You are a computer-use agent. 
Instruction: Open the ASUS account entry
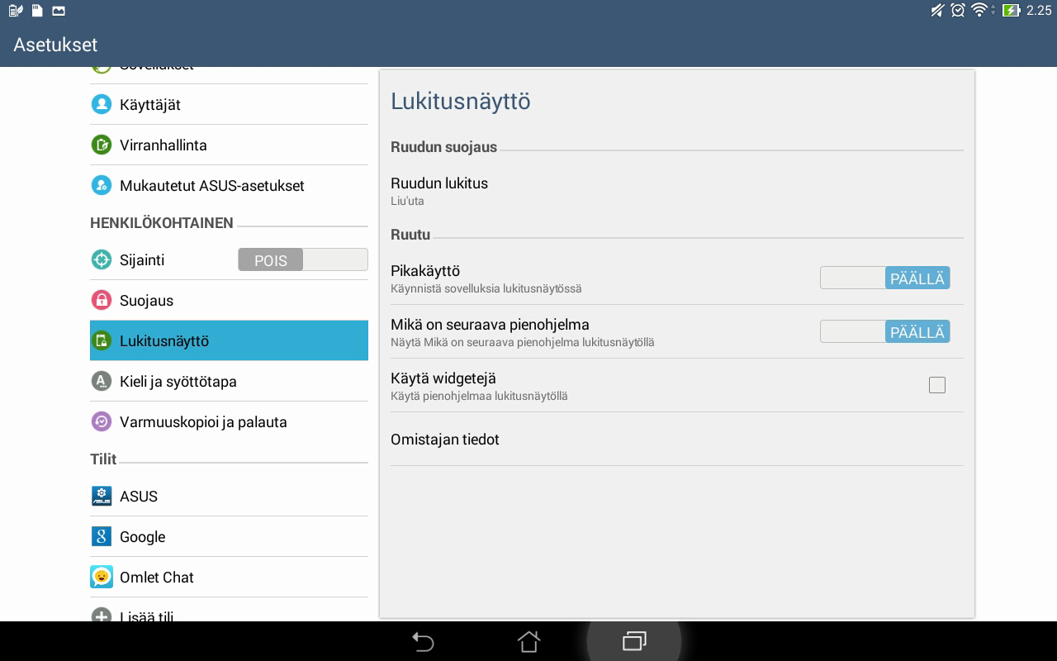click(229, 496)
